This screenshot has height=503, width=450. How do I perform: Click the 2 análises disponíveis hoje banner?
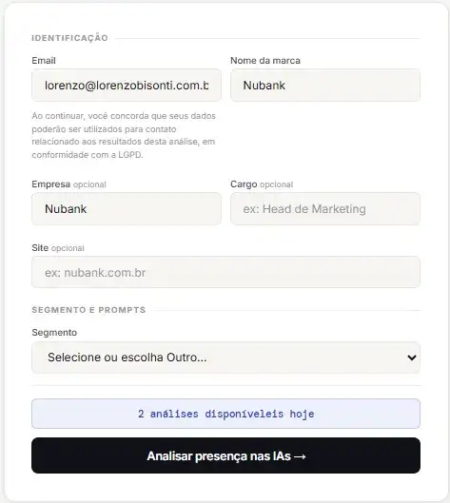pyautogui.click(x=226, y=414)
